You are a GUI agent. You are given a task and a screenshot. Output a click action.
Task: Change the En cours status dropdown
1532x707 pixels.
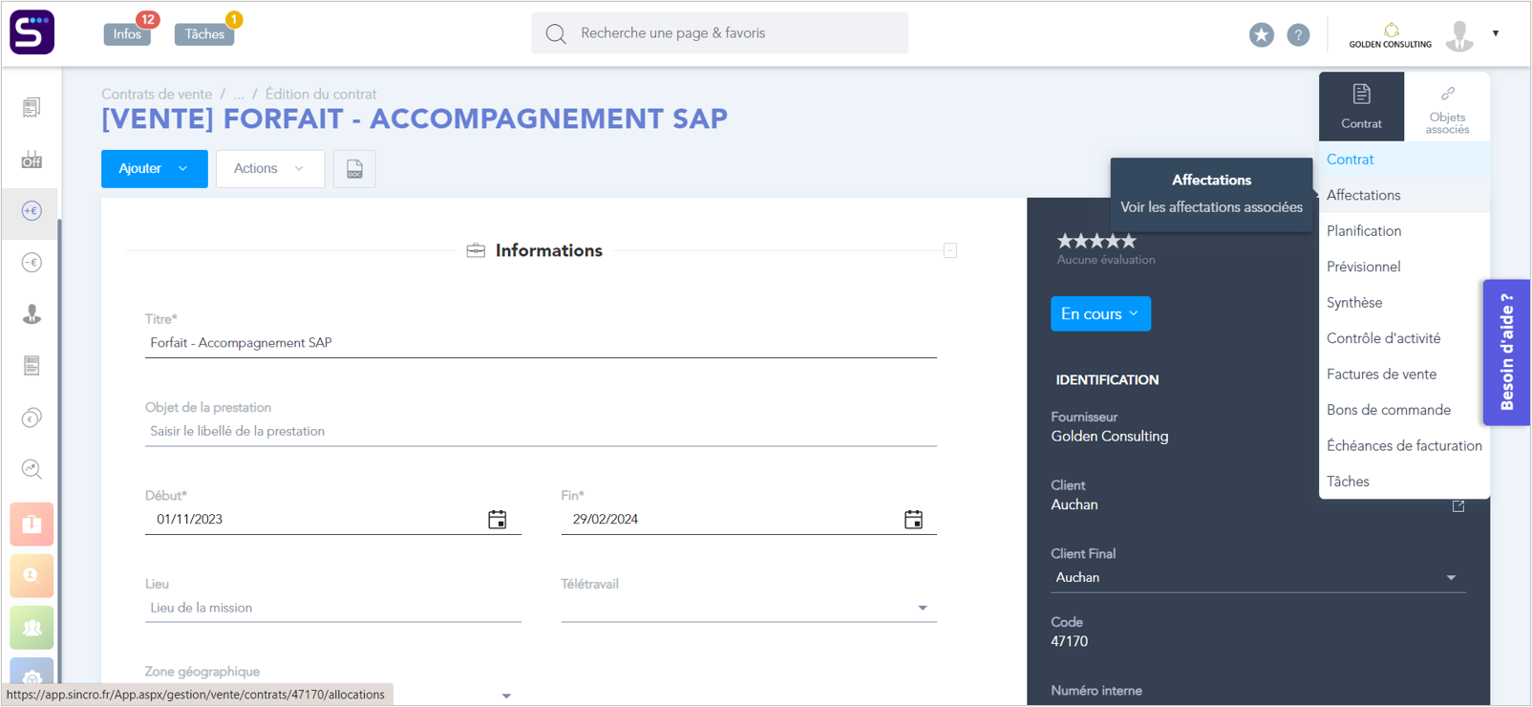1100,314
